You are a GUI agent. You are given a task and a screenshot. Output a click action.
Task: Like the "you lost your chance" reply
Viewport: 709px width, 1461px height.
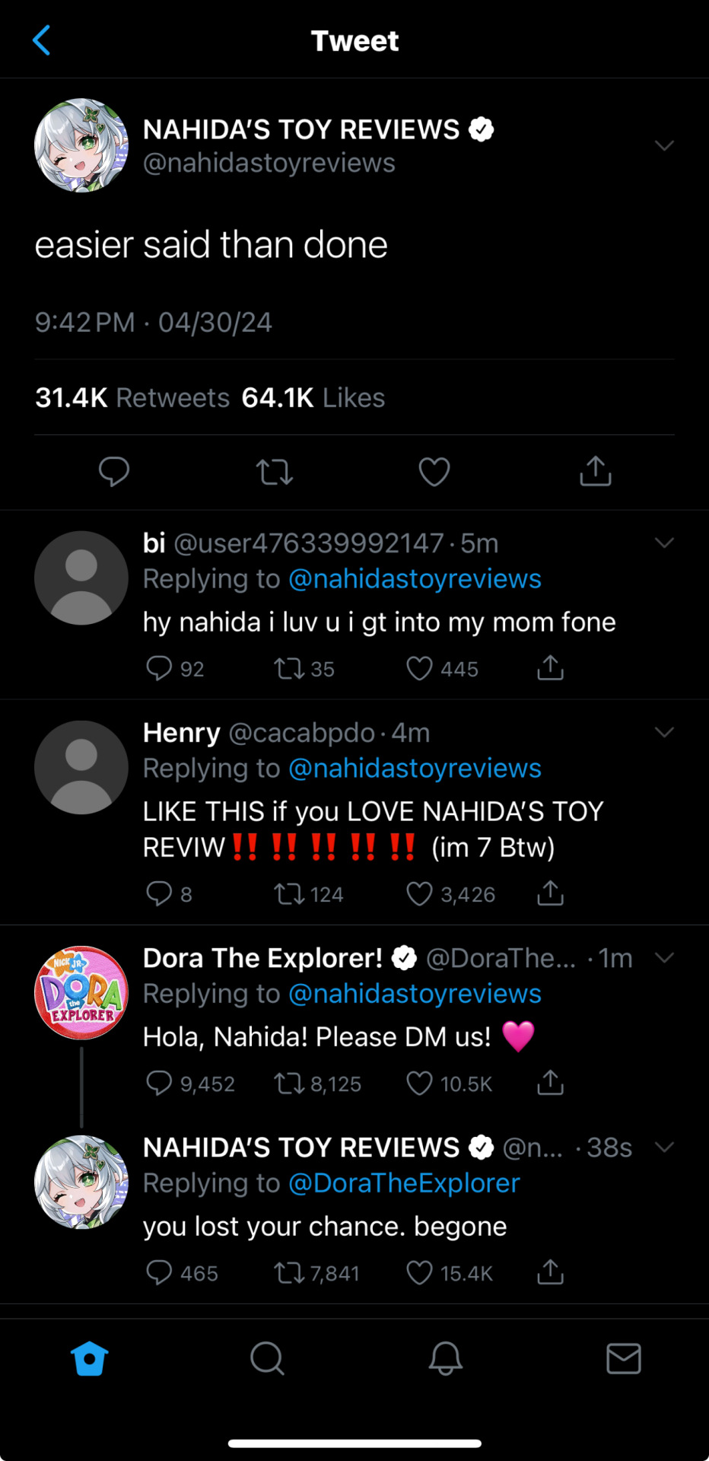tap(419, 1272)
